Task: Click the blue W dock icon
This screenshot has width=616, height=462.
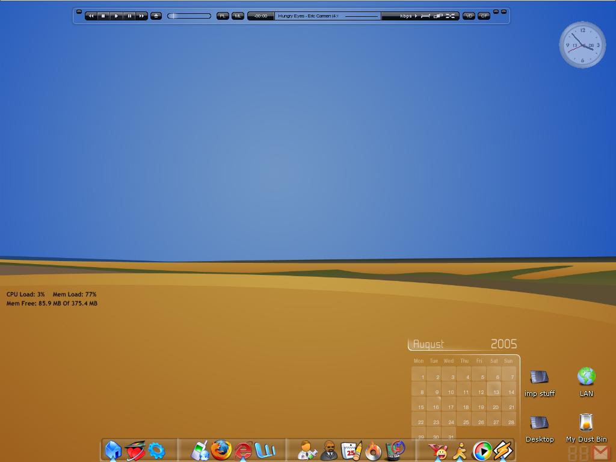Action: [x=265, y=450]
